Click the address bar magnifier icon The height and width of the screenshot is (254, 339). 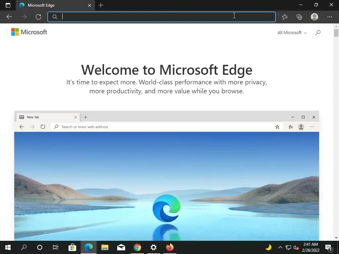click(55, 17)
